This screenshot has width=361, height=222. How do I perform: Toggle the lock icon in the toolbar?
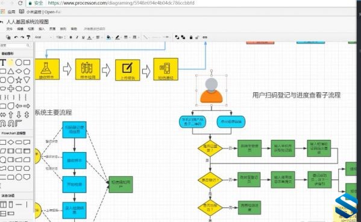(191, 37)
